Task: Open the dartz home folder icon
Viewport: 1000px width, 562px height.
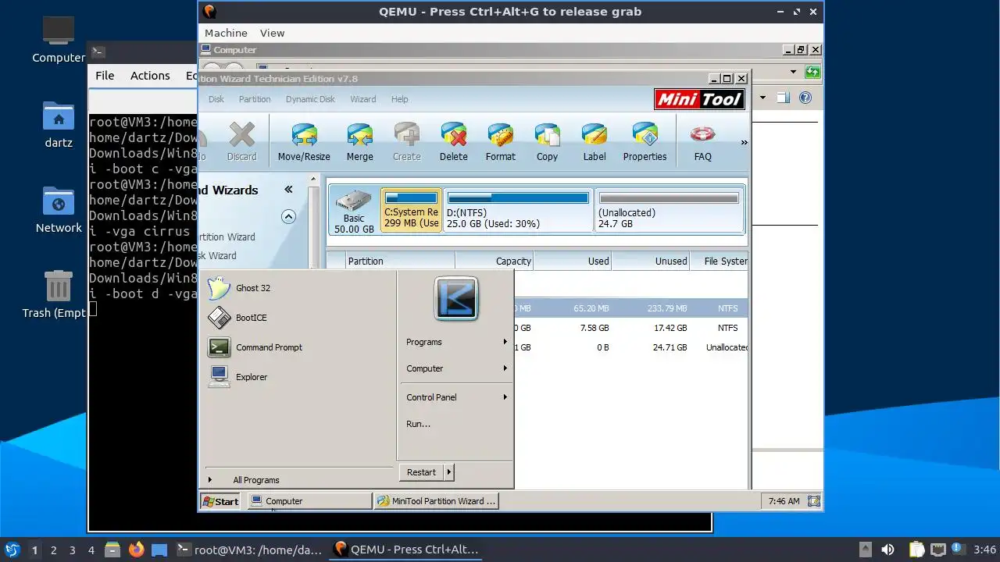Action: click(x=59, y=125)
